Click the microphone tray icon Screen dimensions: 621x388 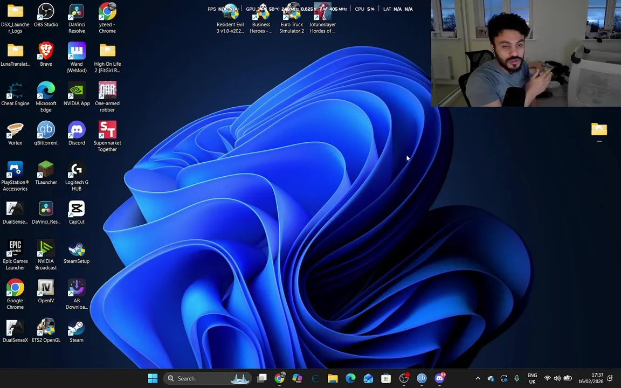[516, 378]
